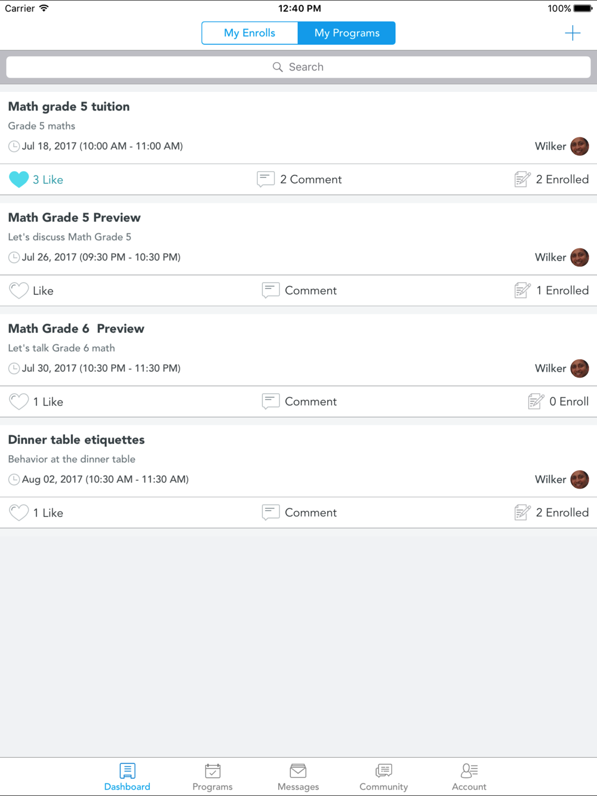The width and height of the screenshot is (597, 796).
Task: Open Math Grade 5 Preview title
Action: pyautogui.click(x=75, y=218)
